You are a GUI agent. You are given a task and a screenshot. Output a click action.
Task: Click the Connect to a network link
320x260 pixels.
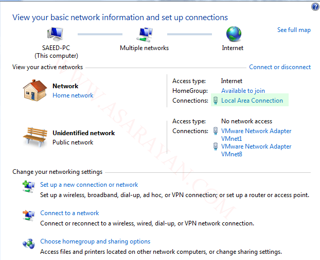click(x=69, y=213)
